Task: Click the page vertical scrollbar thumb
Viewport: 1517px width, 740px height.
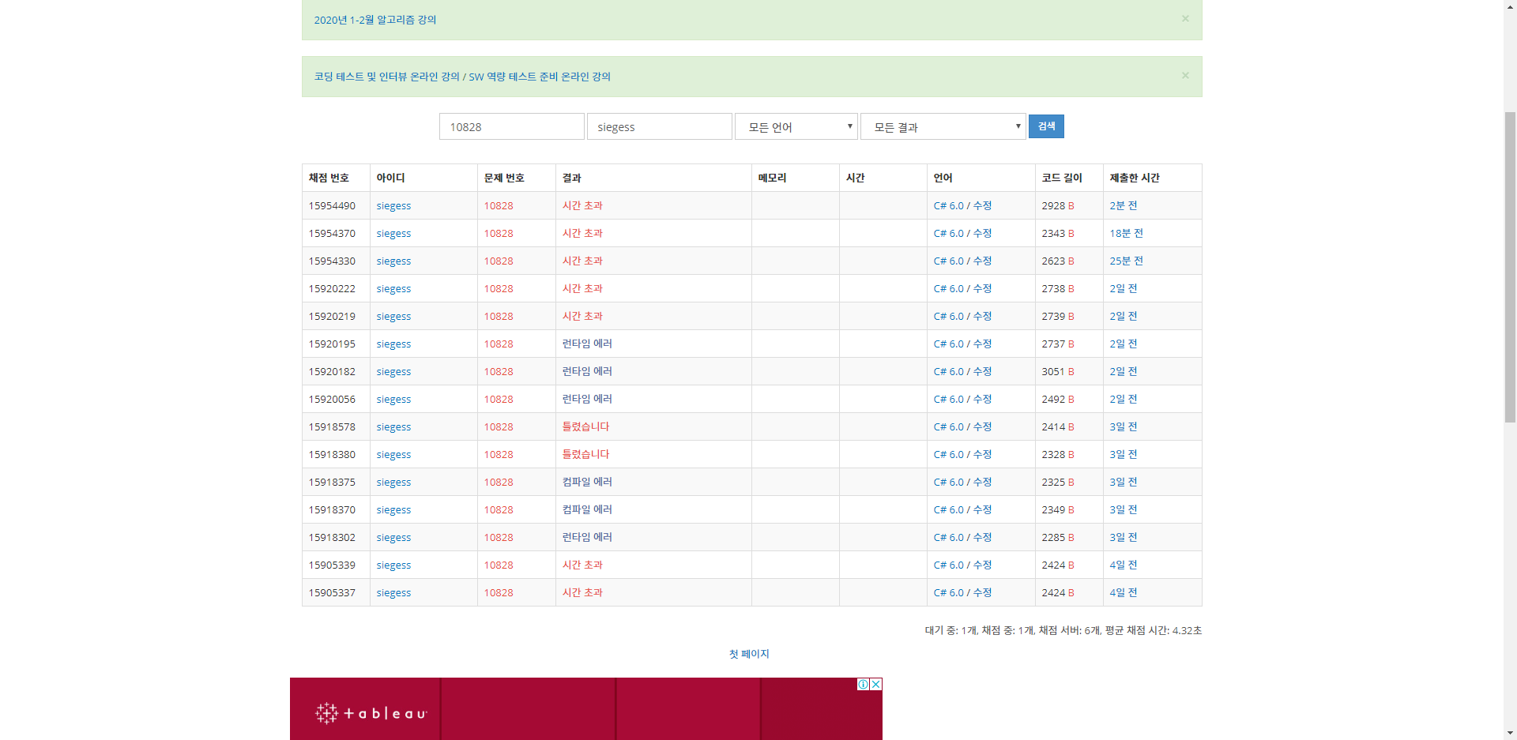Action: pyautogui.click(x=1510, y=267)
